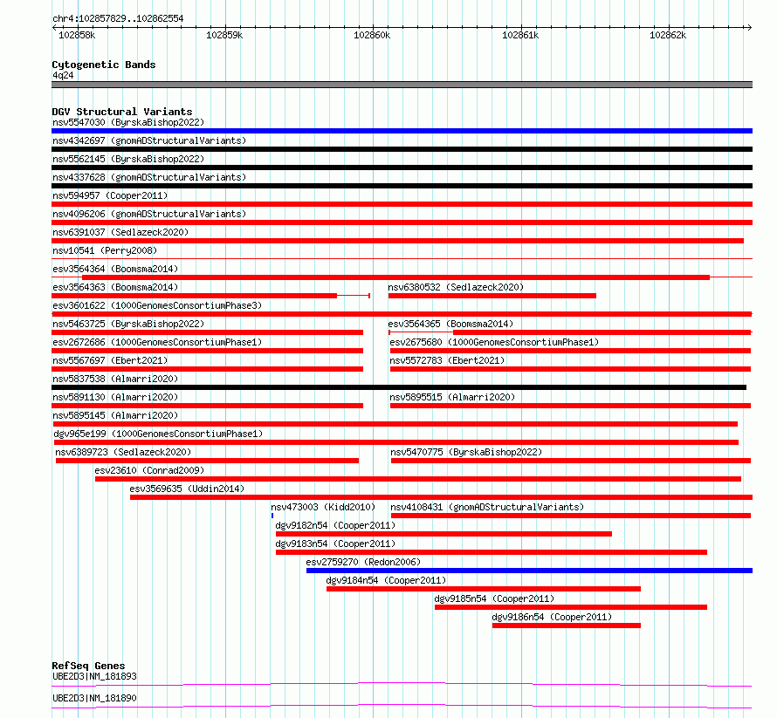Select the nsv594957 (Cooper2011) label
The width and height of the screenshot is (777, 718).
tap(110, 195)
